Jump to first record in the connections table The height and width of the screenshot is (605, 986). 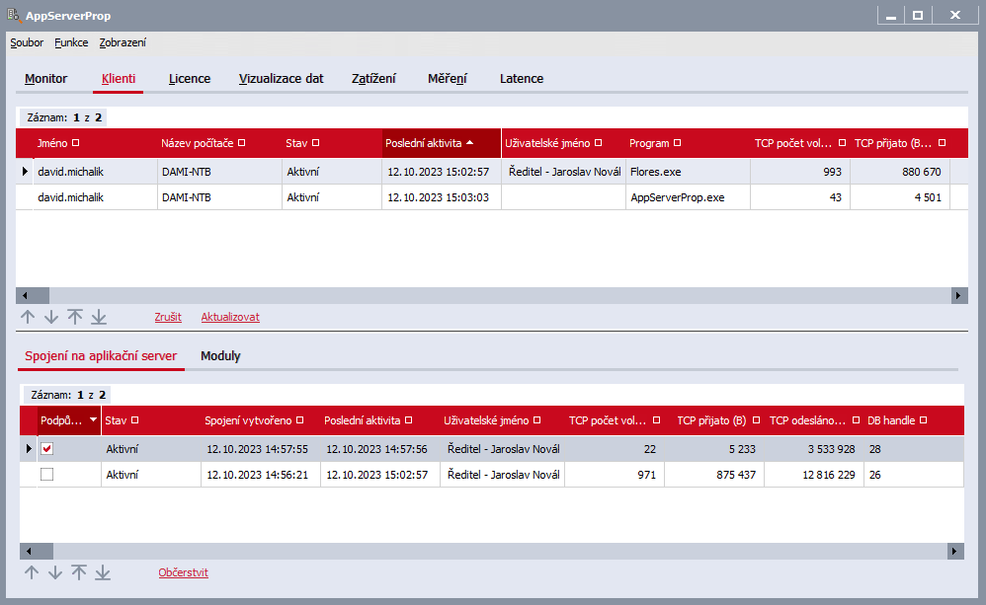[x=79, y=572]
